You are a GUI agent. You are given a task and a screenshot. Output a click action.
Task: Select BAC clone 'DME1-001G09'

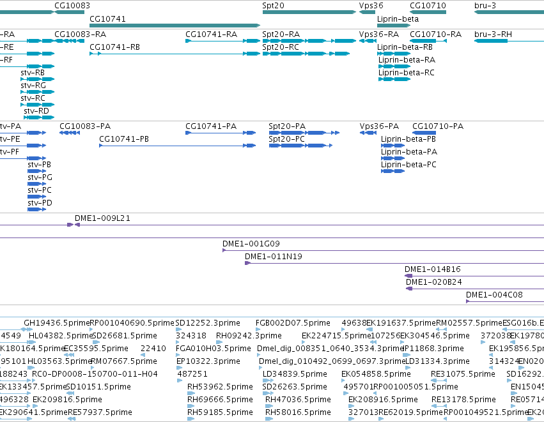point(251,245)
